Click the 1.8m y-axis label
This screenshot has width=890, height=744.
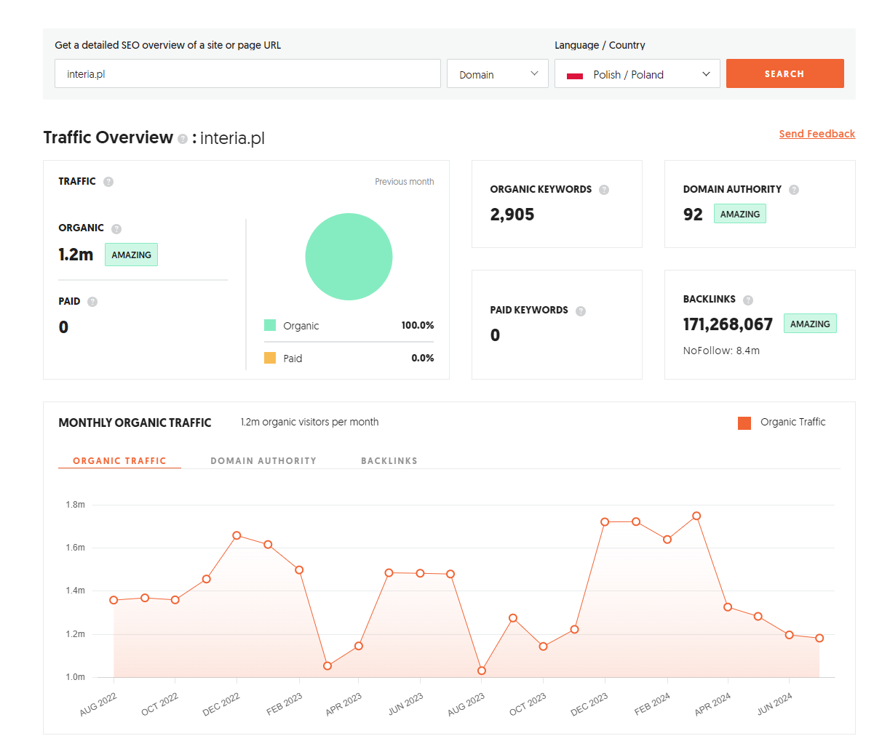(x=76, y=505)
